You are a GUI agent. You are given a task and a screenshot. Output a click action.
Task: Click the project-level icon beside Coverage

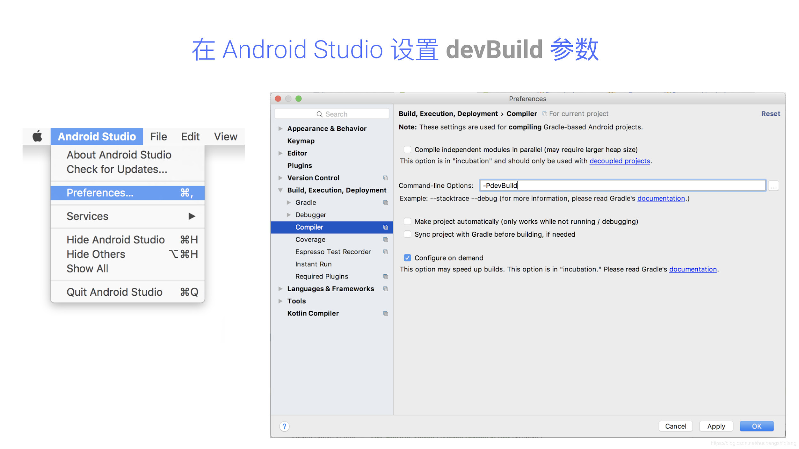click(385, 240)
